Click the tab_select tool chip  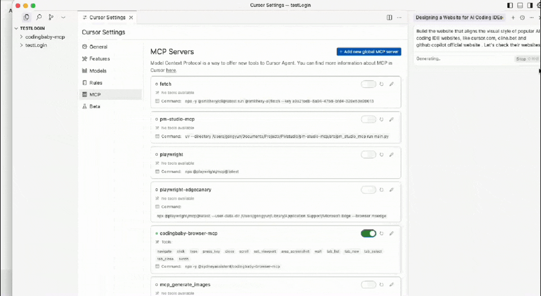[x=373, y=251]
